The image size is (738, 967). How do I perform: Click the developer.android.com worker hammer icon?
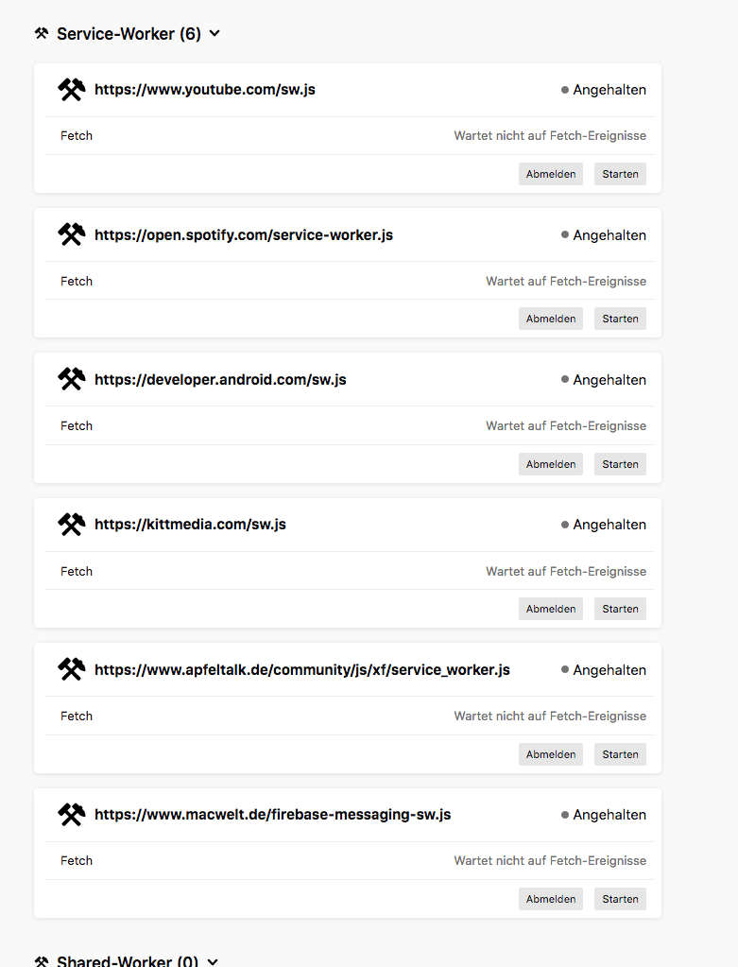[72, 380]
